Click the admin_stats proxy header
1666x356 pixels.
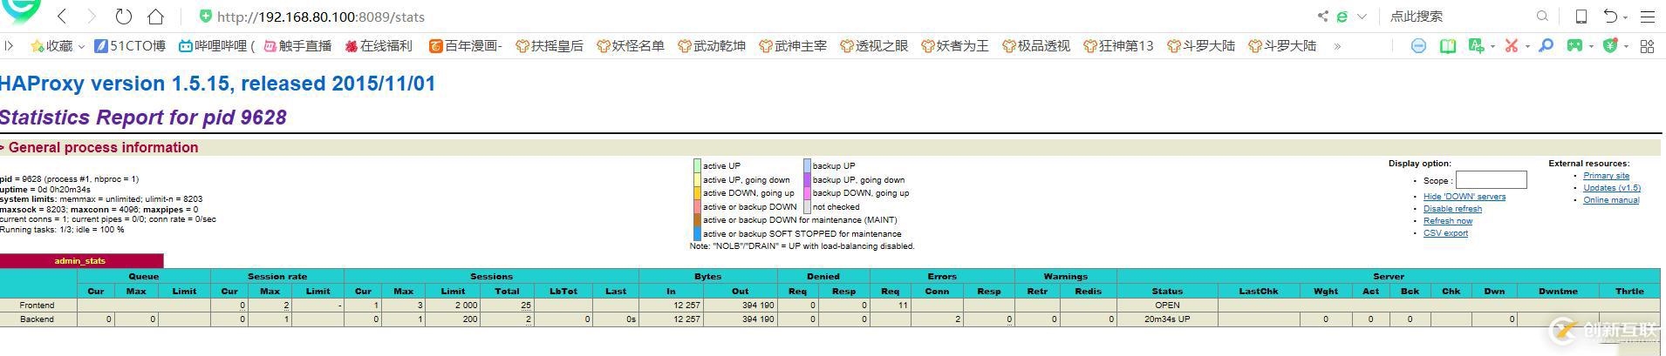pyautogui.click(x=80, y=260)
